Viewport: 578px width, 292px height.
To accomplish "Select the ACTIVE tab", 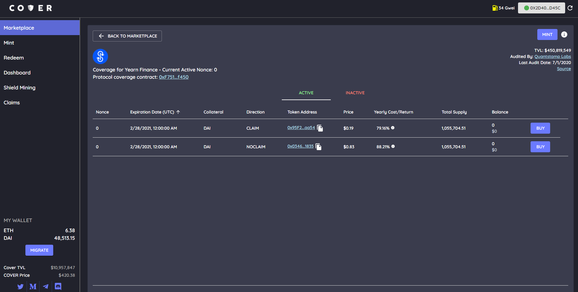I will (x=306, y=93).
